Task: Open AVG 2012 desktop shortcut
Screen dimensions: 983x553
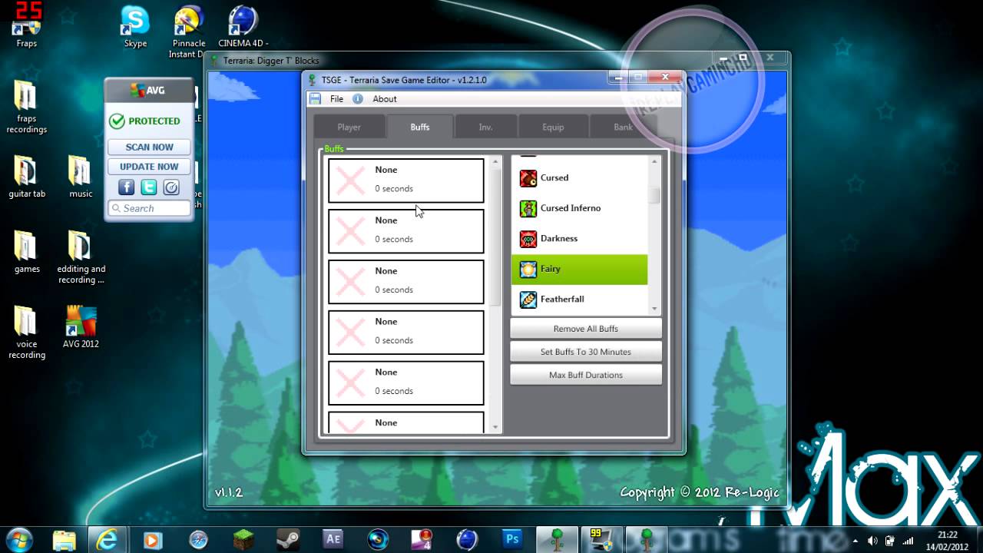Action: (x=81, y=327)
